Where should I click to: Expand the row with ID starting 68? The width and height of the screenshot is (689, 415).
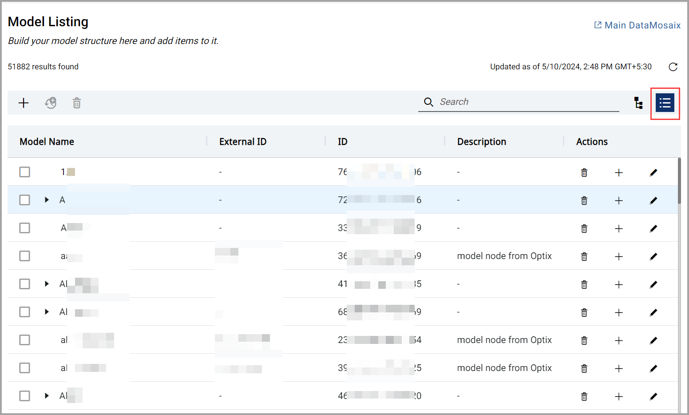coord(47,312)
